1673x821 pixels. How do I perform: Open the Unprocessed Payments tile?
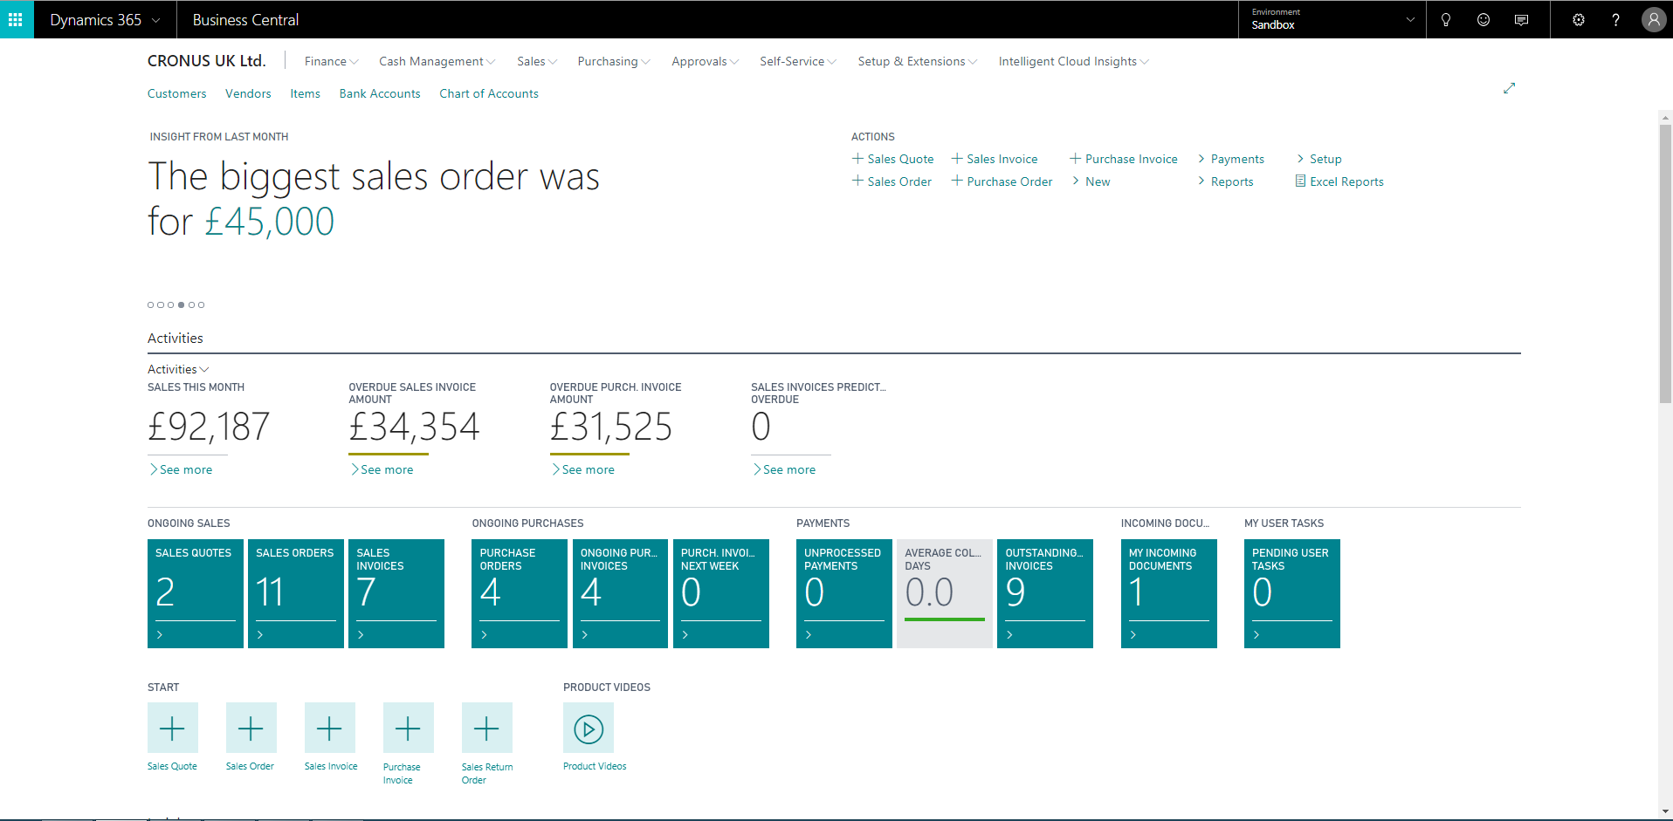click(844, 593)
